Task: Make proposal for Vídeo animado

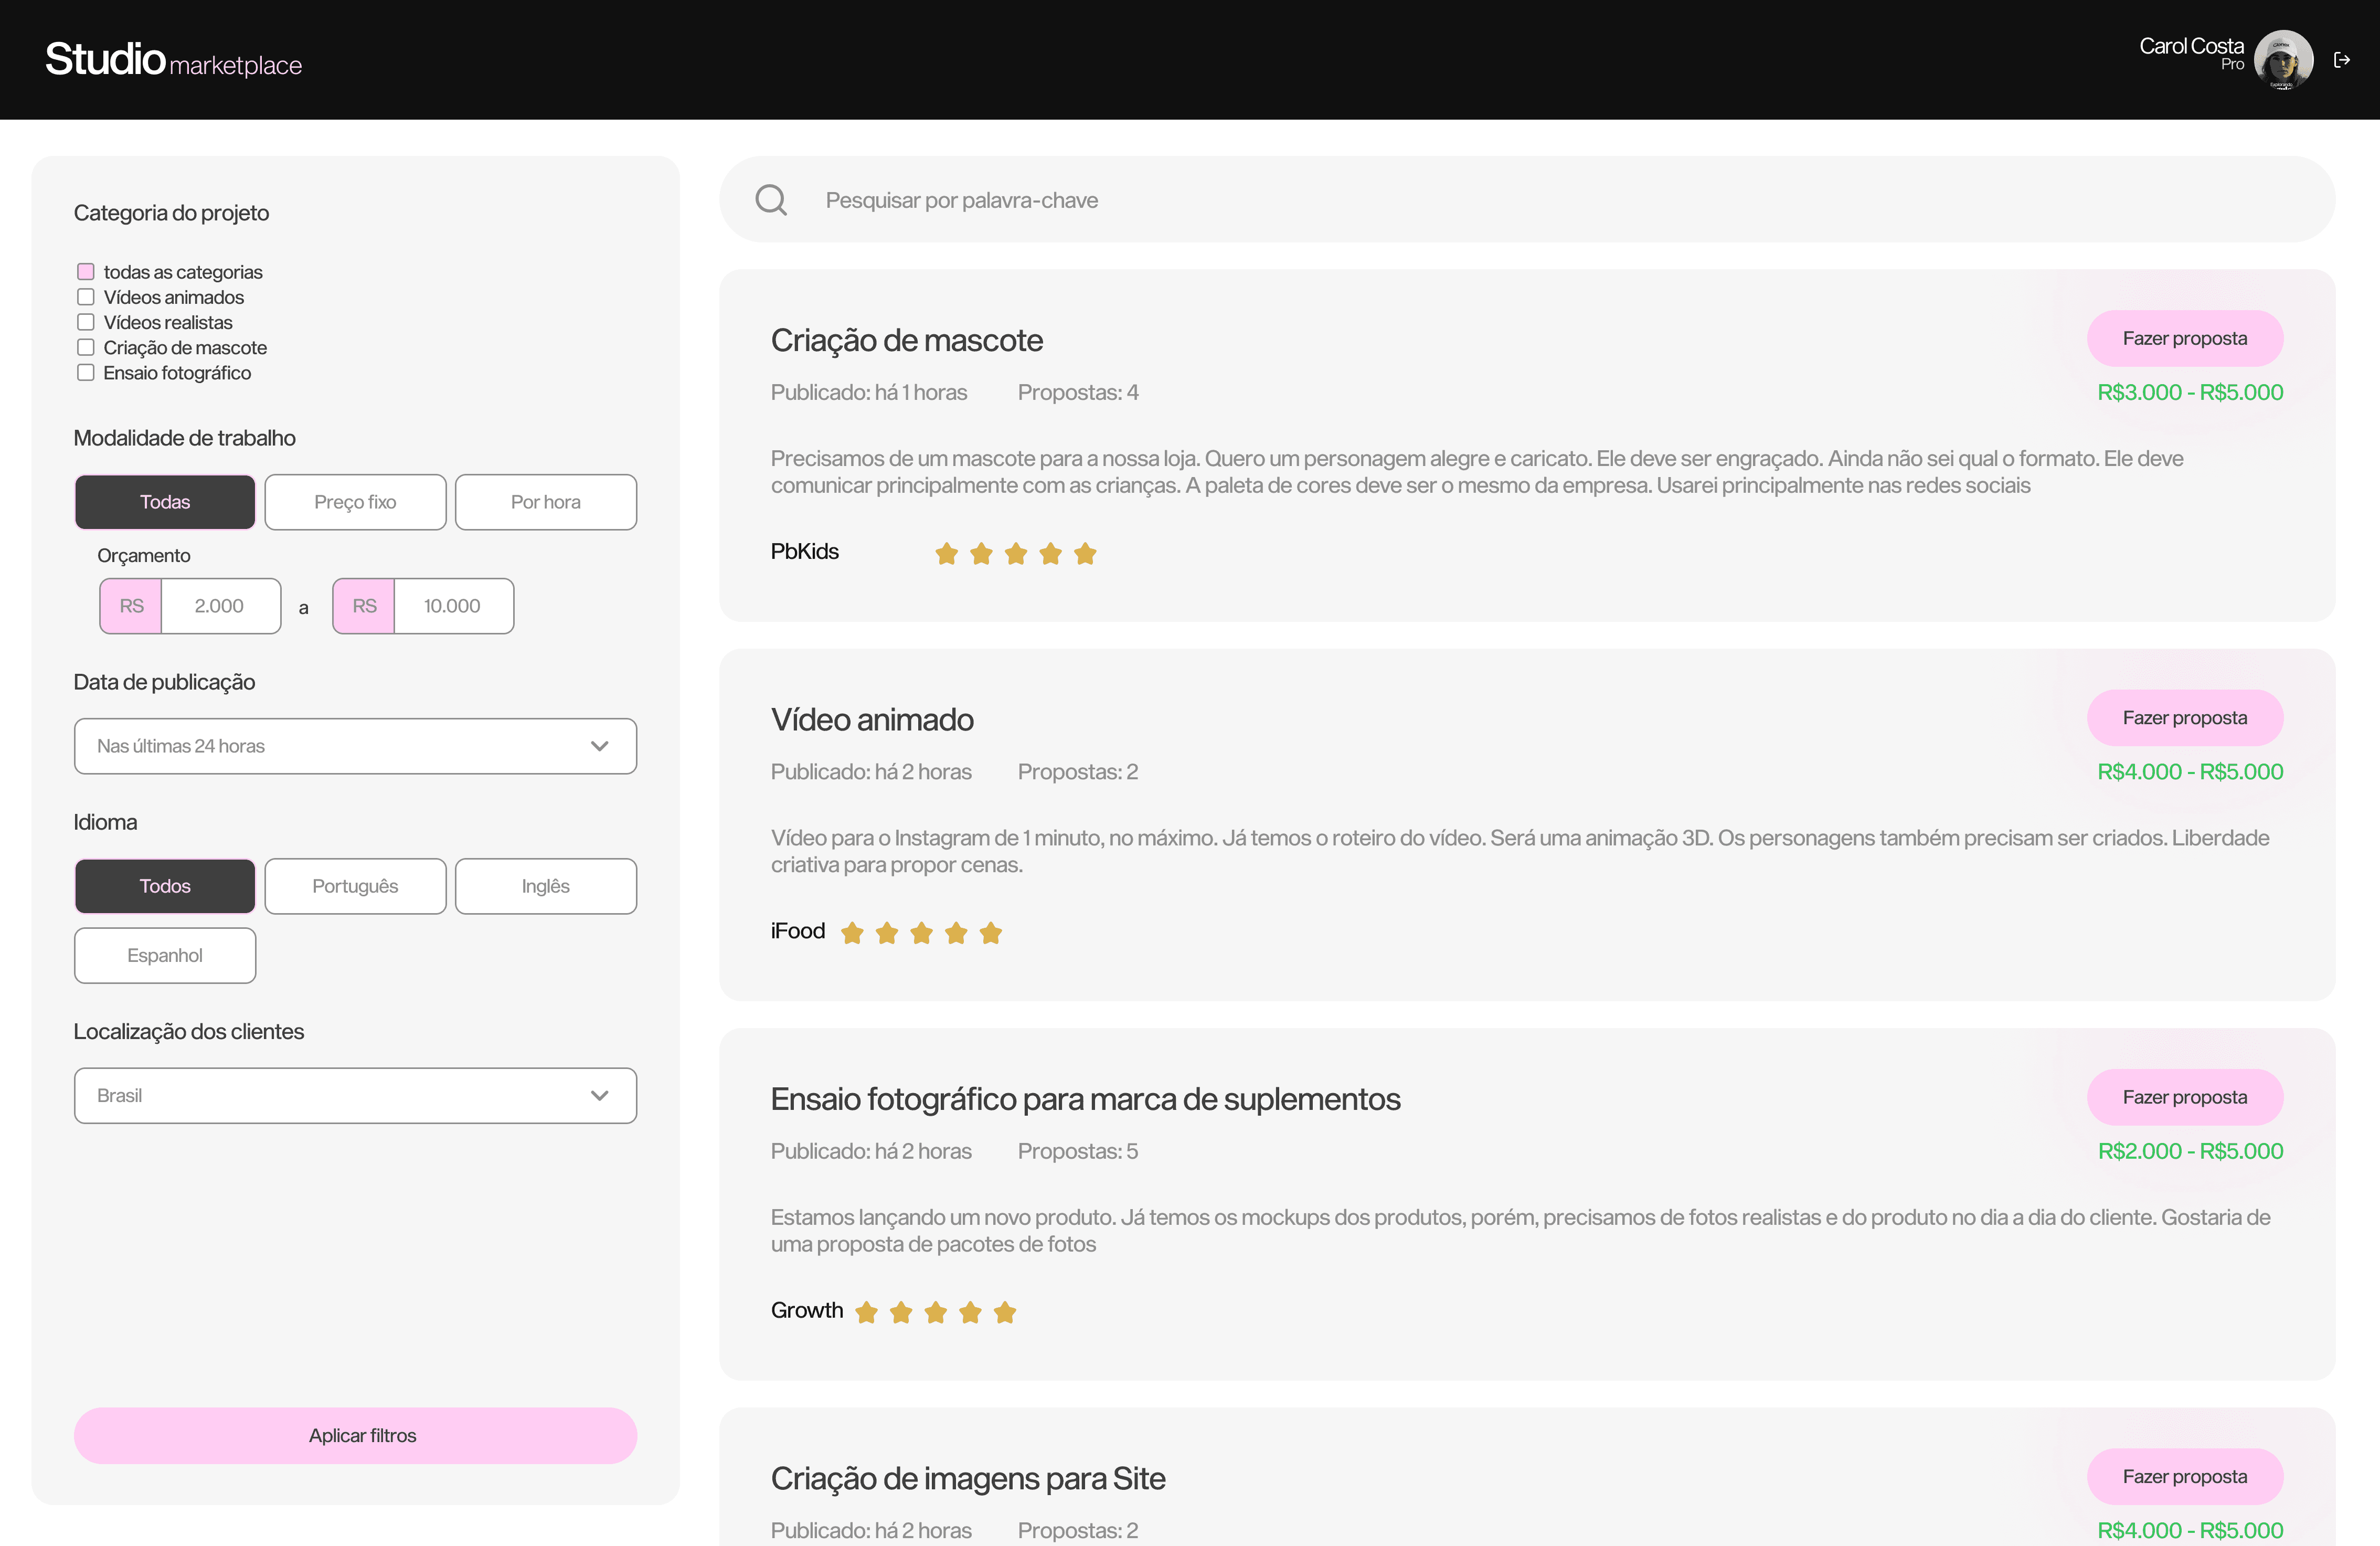Action: coord(2184,718)
